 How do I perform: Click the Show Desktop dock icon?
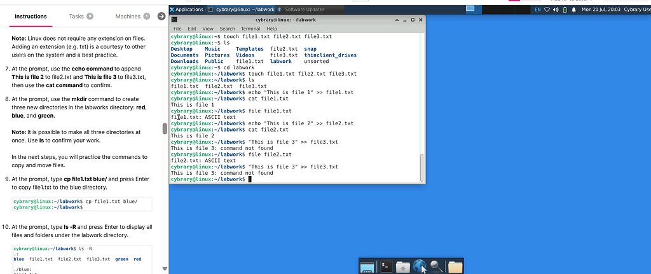(367, 267)
